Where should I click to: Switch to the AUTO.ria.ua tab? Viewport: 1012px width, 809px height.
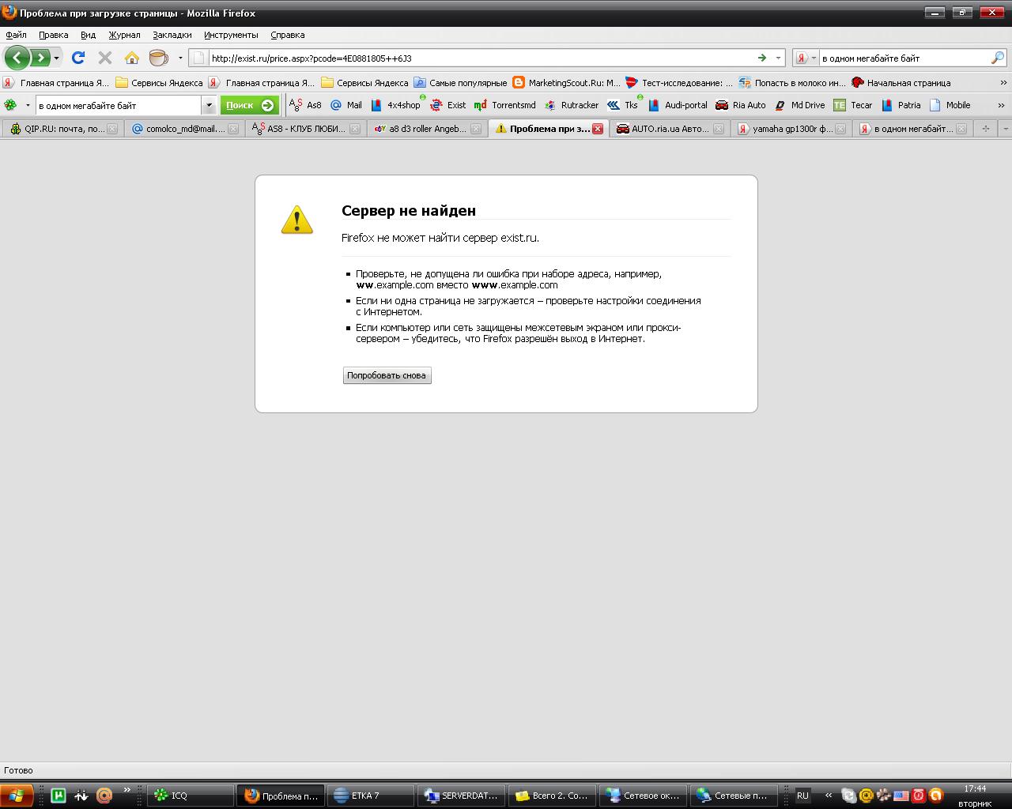pyautogui.click(x=669, y=129)
